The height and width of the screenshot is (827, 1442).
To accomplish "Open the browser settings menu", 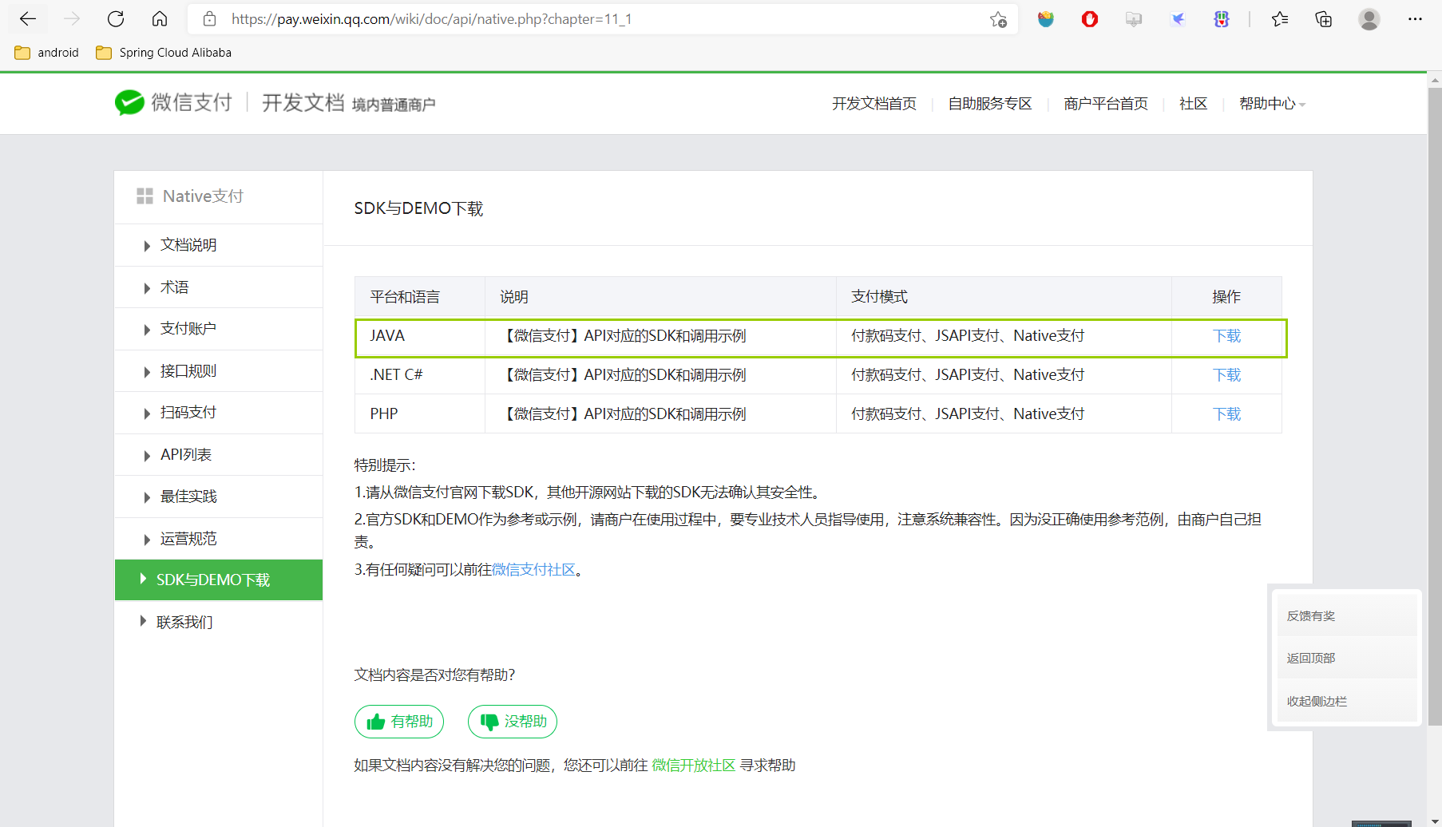I will click(1415, 18).
